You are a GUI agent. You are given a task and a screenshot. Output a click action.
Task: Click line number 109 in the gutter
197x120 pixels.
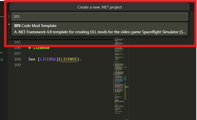pos(17,65)
